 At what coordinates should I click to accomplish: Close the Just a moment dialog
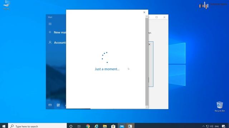(x=144, y=12)
